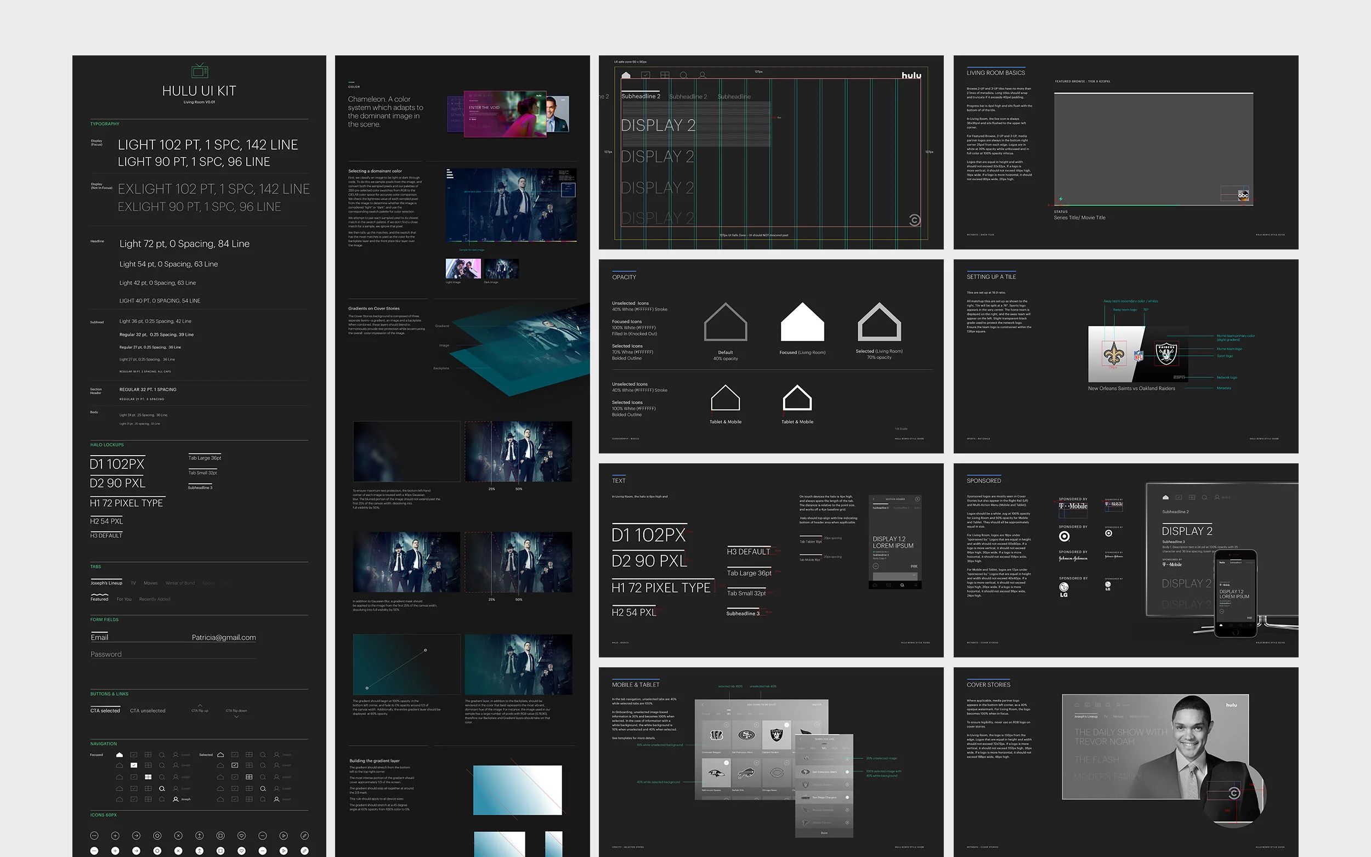
Task: Click the filled white checkmark box navigation icon
Action: (x=134, y=765)
